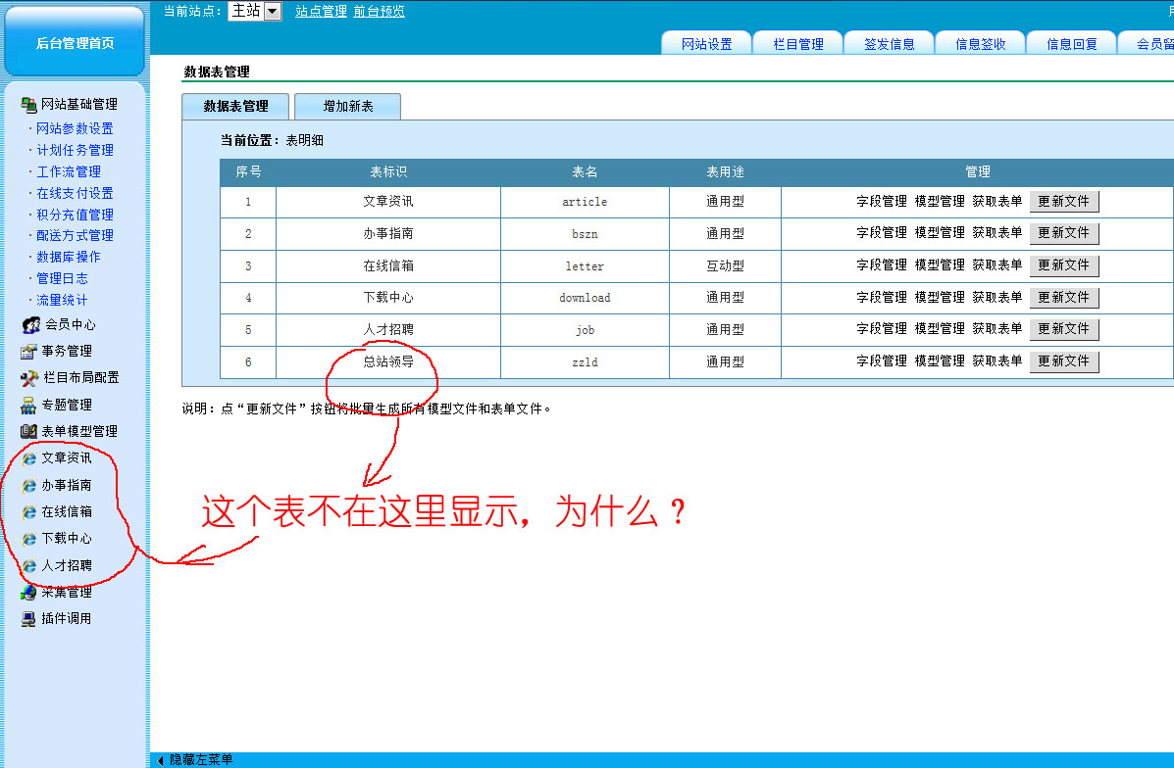Click the 网站基础管理 sidebar icon

point(28,105)
